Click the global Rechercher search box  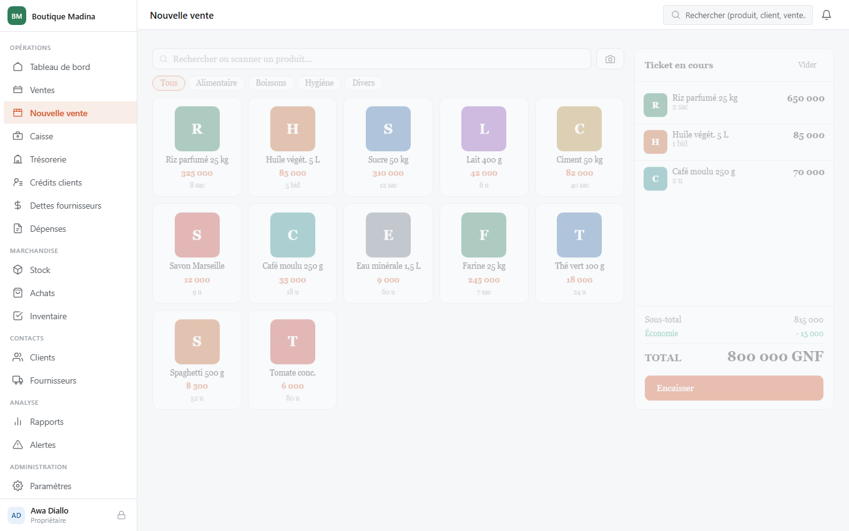click(x=738, y=15)
